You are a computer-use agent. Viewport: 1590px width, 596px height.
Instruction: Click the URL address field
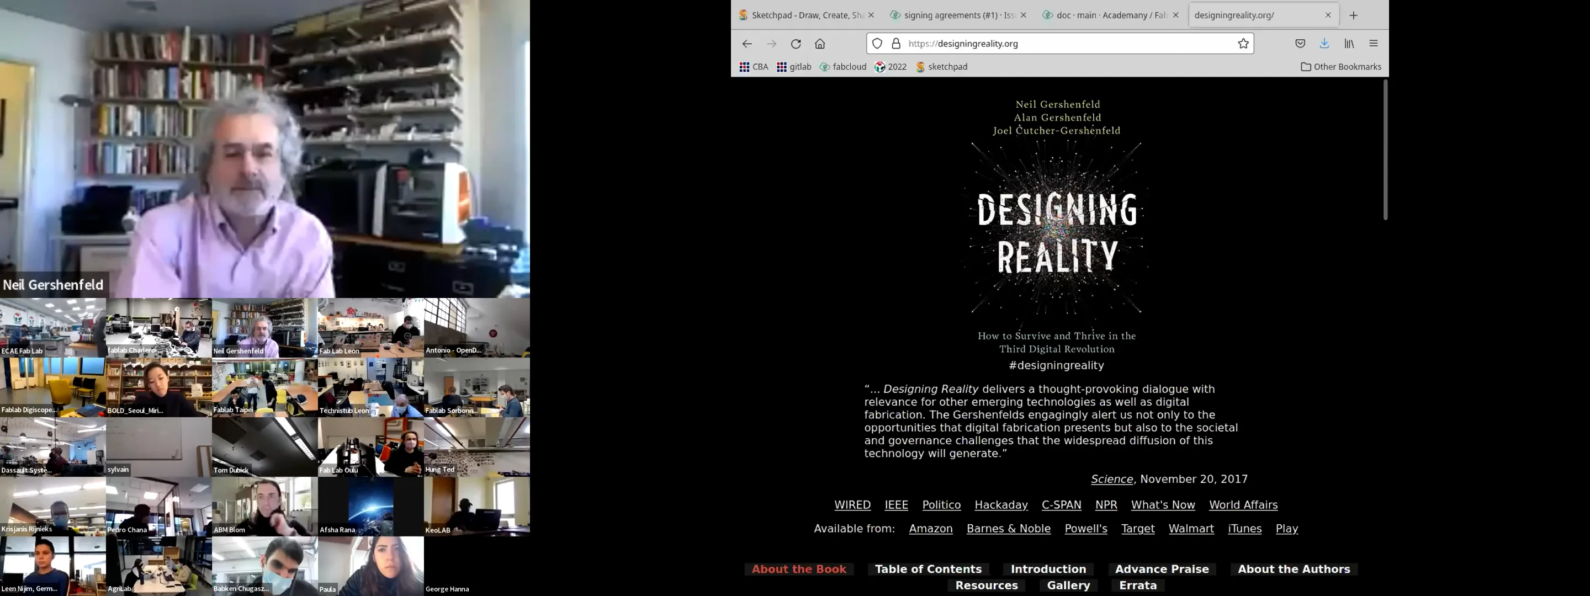pos(1068,44)
